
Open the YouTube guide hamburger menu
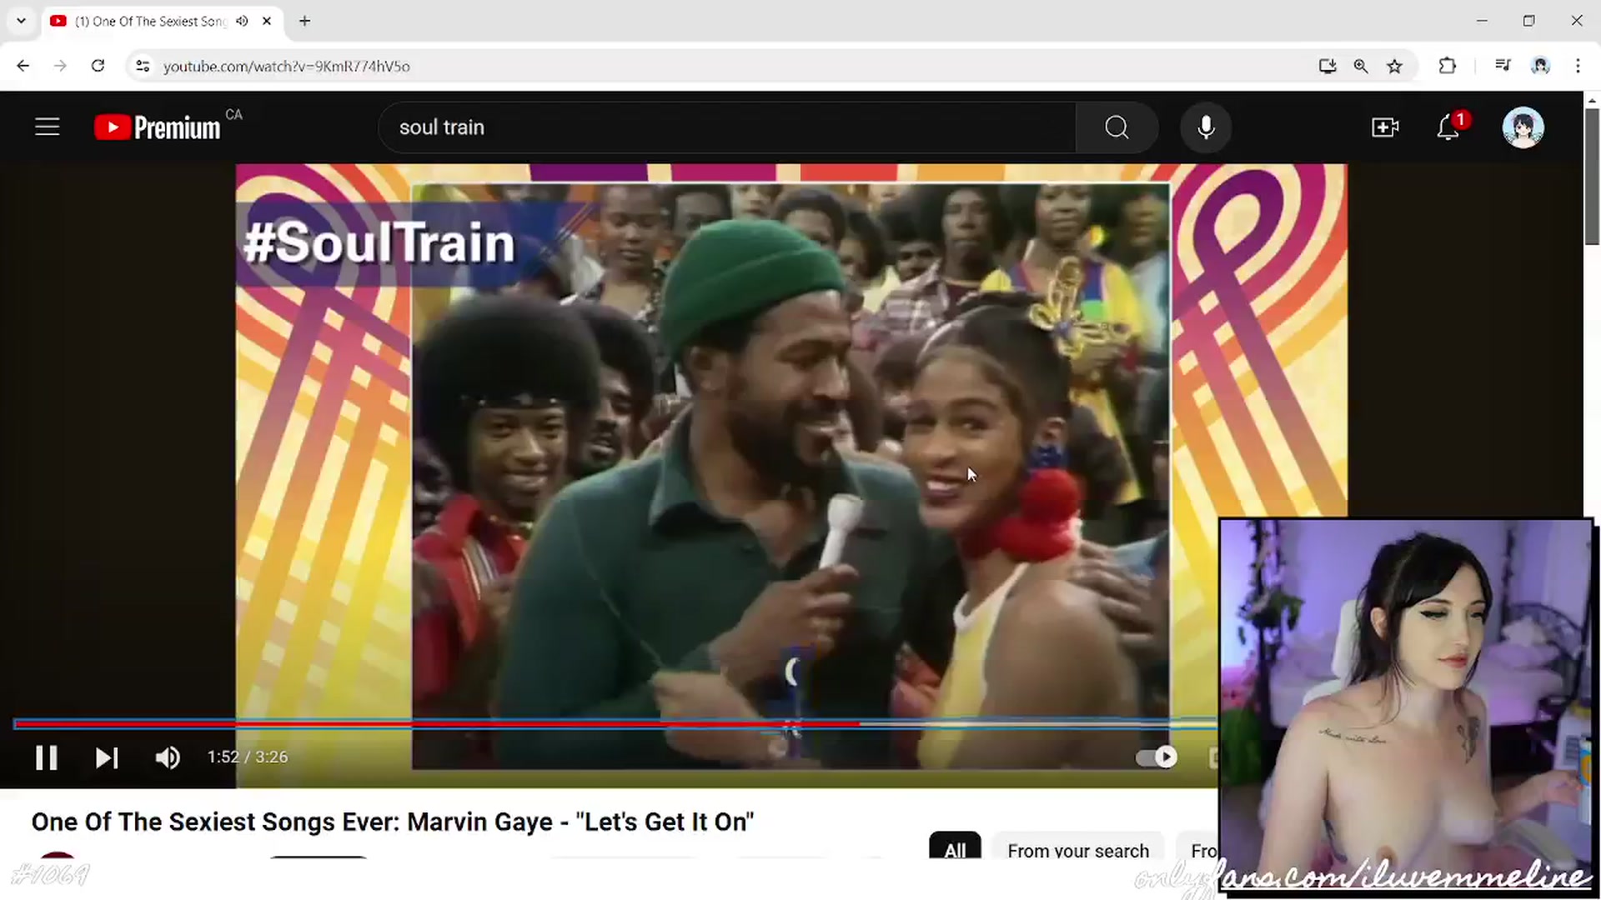pos(48,127)
